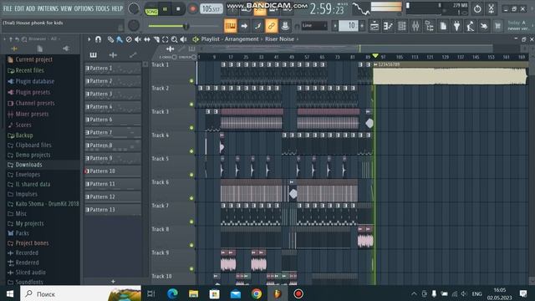
Task: Toggle the multilink to controllers chain icon
Action: coord(271,26)
